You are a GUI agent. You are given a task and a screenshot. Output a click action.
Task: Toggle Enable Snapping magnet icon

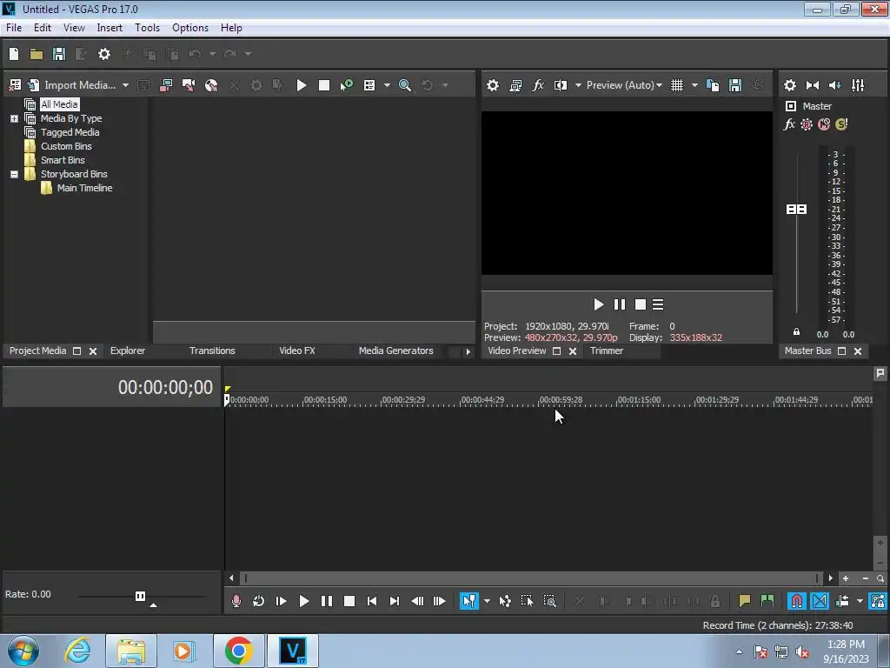pyautogui.click(x=797, y=601)
